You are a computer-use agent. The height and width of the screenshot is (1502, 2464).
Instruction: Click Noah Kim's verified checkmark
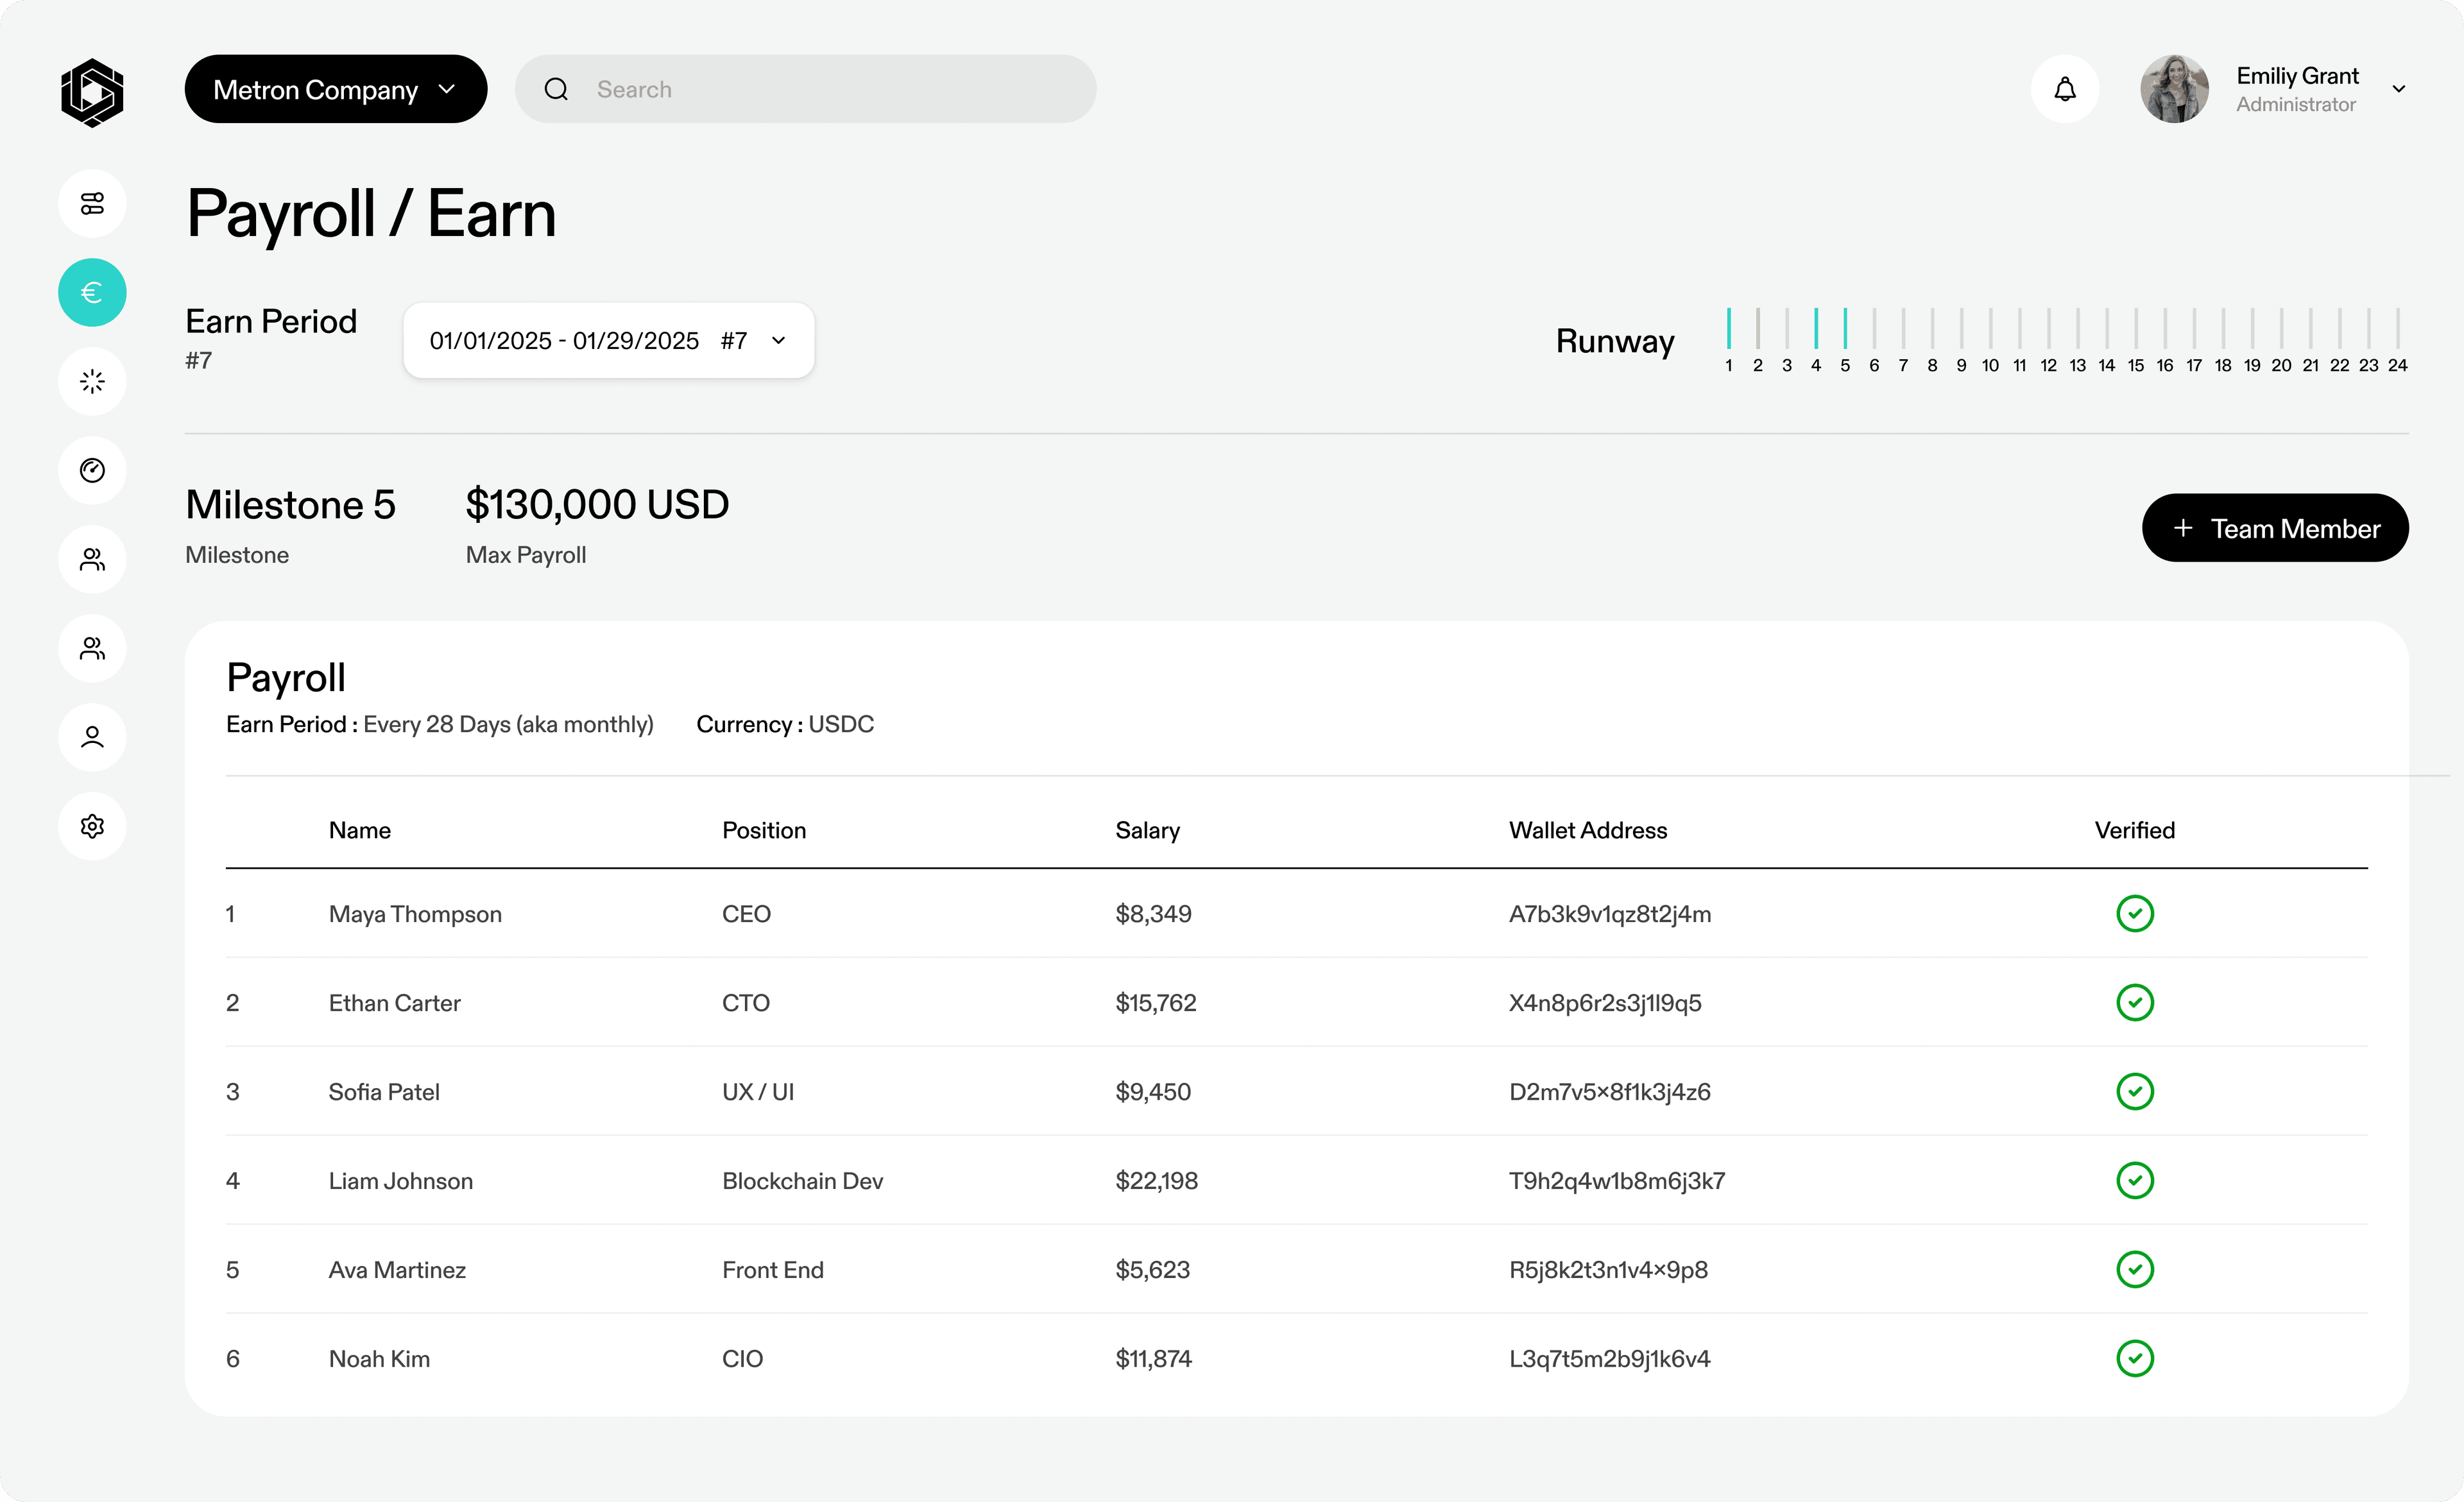coord(2134,1358)
